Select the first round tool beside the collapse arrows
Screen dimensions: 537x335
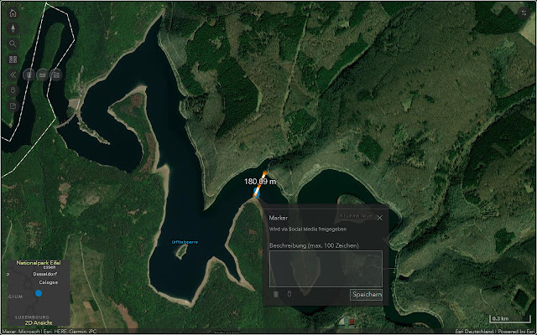(x=29, y=75)
